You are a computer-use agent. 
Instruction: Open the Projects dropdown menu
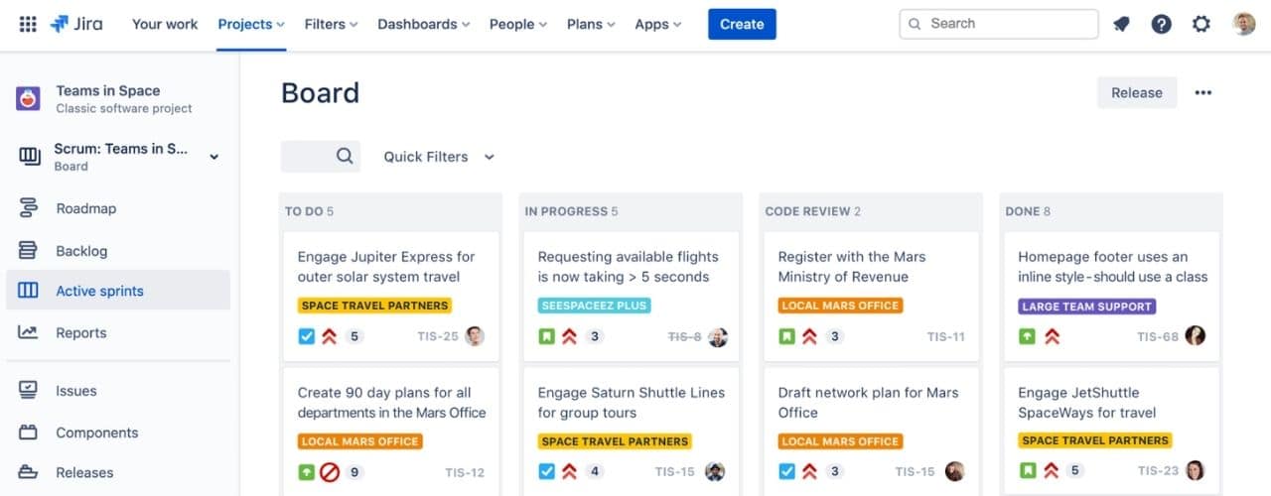251,24
